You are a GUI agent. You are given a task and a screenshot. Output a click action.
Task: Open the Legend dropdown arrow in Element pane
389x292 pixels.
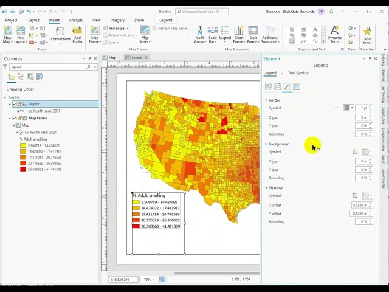pyautogui.click(x=282, y=73)
